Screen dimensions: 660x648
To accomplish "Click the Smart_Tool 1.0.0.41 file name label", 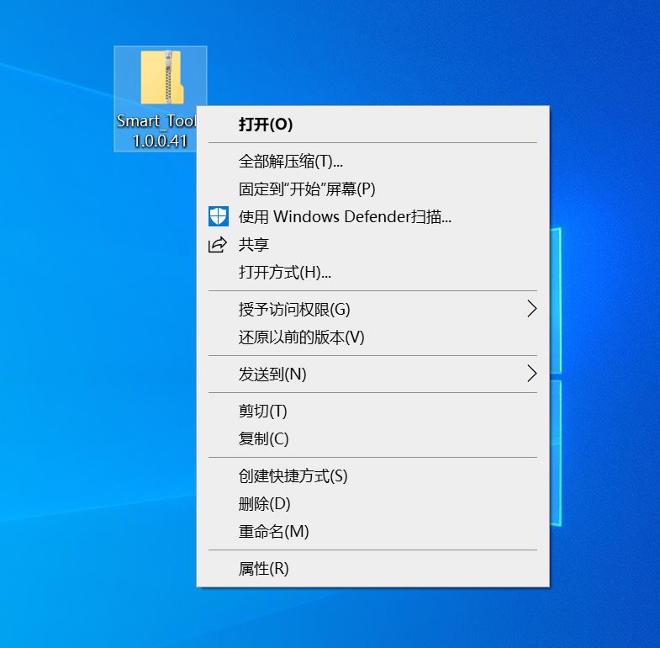I will [156, 131].
